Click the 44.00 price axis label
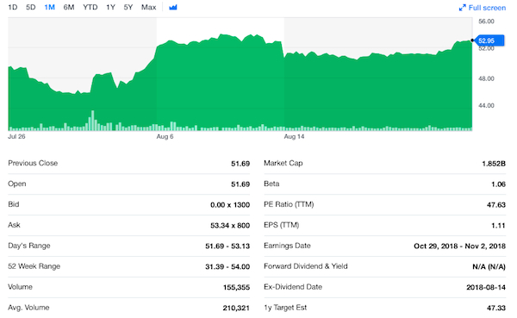This screenshot has height=318, width=517. pos(486,105)
